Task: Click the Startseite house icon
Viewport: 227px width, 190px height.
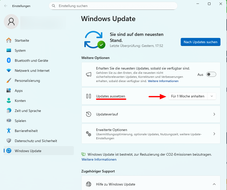Action: pos(9,40)
